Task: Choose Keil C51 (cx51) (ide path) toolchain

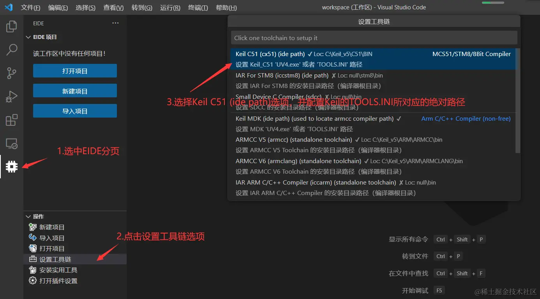Action: [x=373, y=59]
